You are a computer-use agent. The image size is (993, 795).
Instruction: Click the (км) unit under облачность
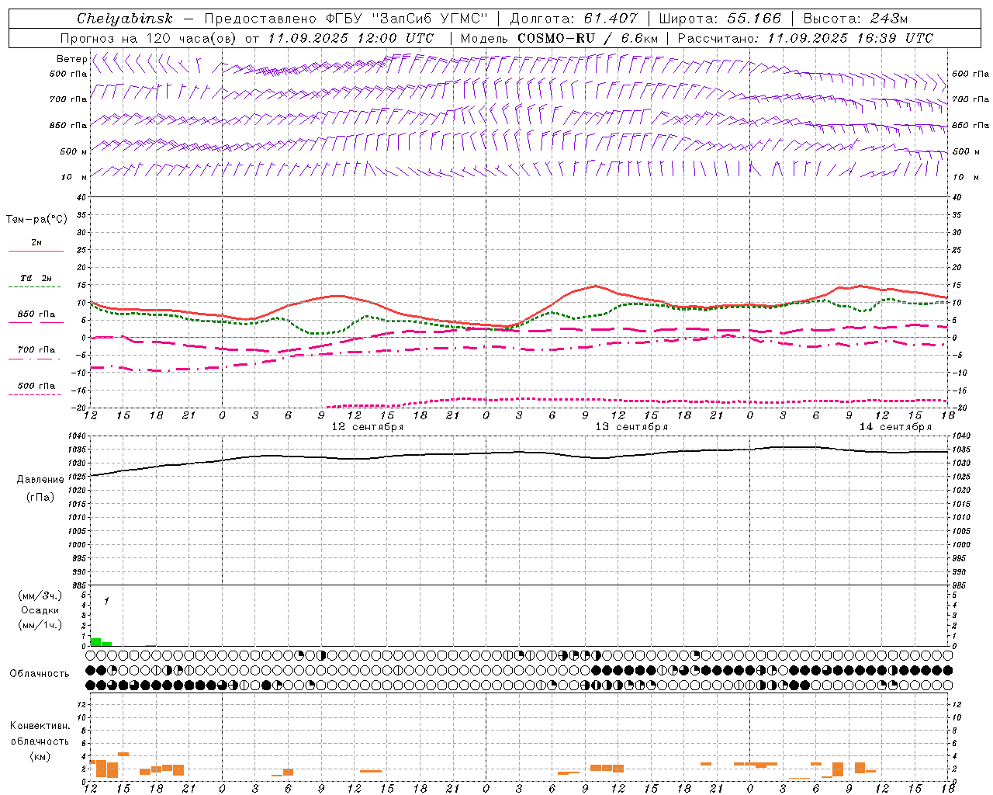coord(40,756)
